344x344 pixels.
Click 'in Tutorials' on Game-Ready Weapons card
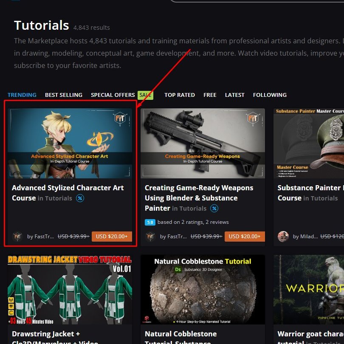click(x=189, y=209)
